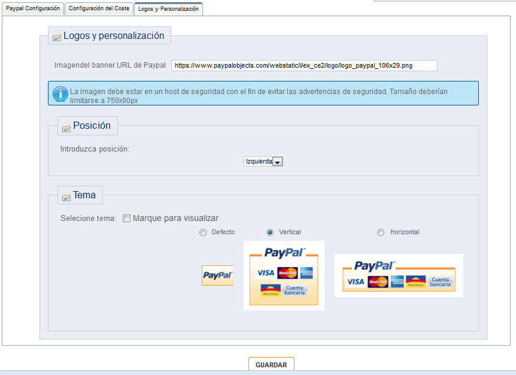Viewport: 516px width, 375px height.
Task: Click the Logos y personalización heading
Action: 114,35
